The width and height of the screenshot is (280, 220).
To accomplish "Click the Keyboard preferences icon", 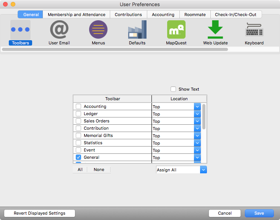I will click(x=254, y=30).
